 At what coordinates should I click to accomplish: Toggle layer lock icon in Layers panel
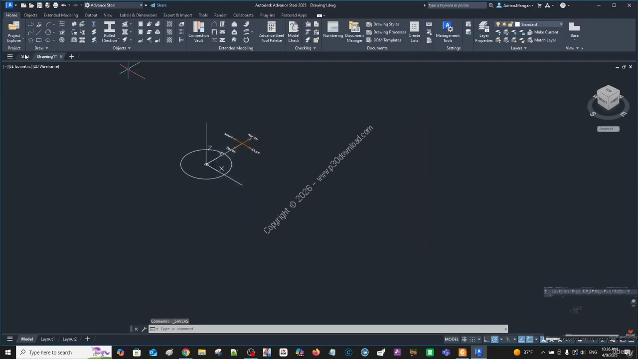click(x=510, y=24)
